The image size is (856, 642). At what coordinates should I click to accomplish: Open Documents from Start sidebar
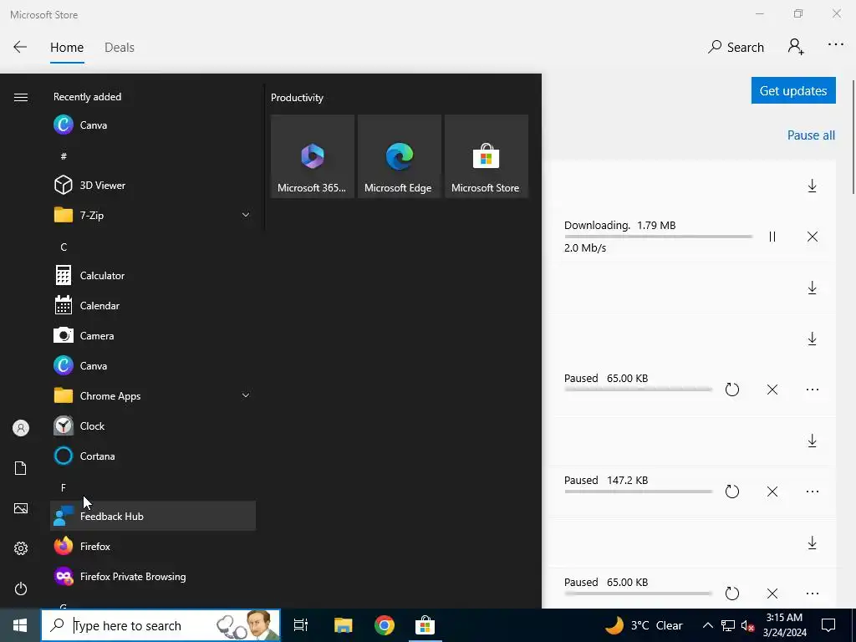(x=21, y=468)
